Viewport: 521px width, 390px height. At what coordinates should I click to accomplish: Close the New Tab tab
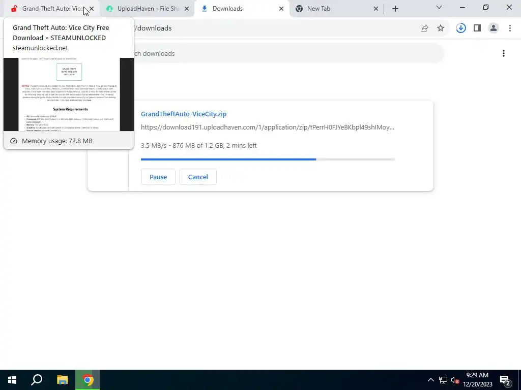(376, 9)
